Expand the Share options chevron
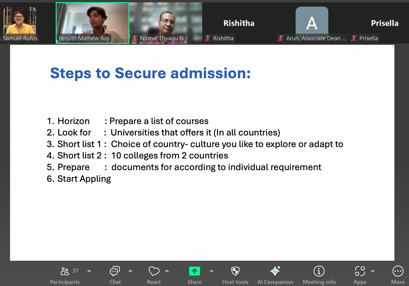 [x=212, y=271]
